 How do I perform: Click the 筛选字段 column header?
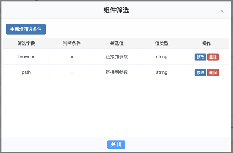click(x=26, y=43)
